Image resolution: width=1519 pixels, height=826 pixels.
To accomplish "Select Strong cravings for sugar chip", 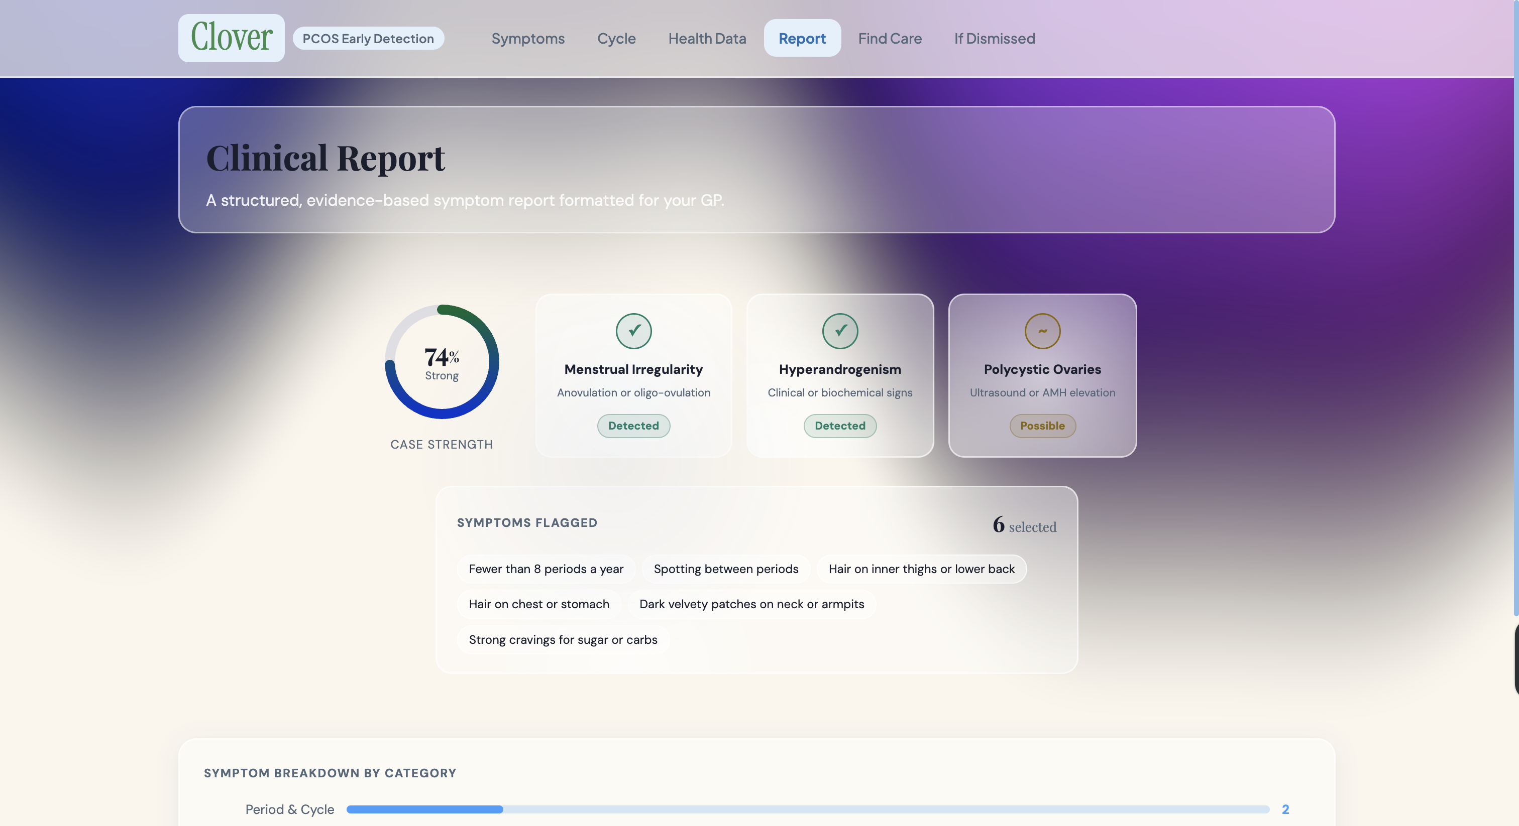I will [x=563, y=639].
